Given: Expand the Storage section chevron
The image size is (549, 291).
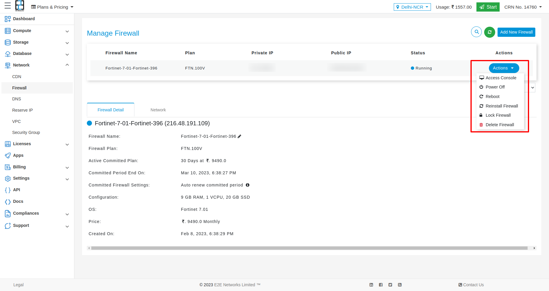Looking at the screenshot, I should (x=67, y=43).
